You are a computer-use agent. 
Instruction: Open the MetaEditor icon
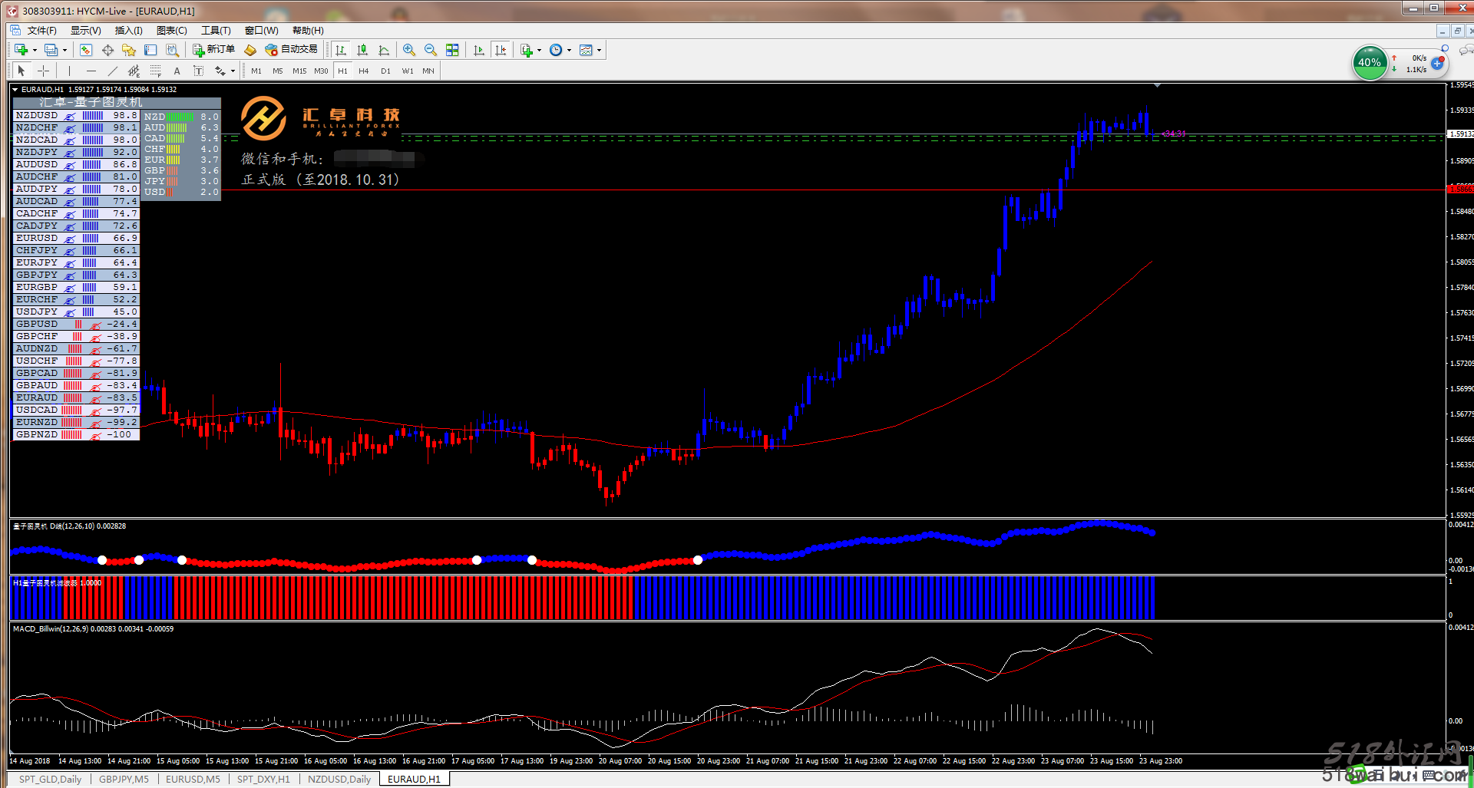click(250, 50)
